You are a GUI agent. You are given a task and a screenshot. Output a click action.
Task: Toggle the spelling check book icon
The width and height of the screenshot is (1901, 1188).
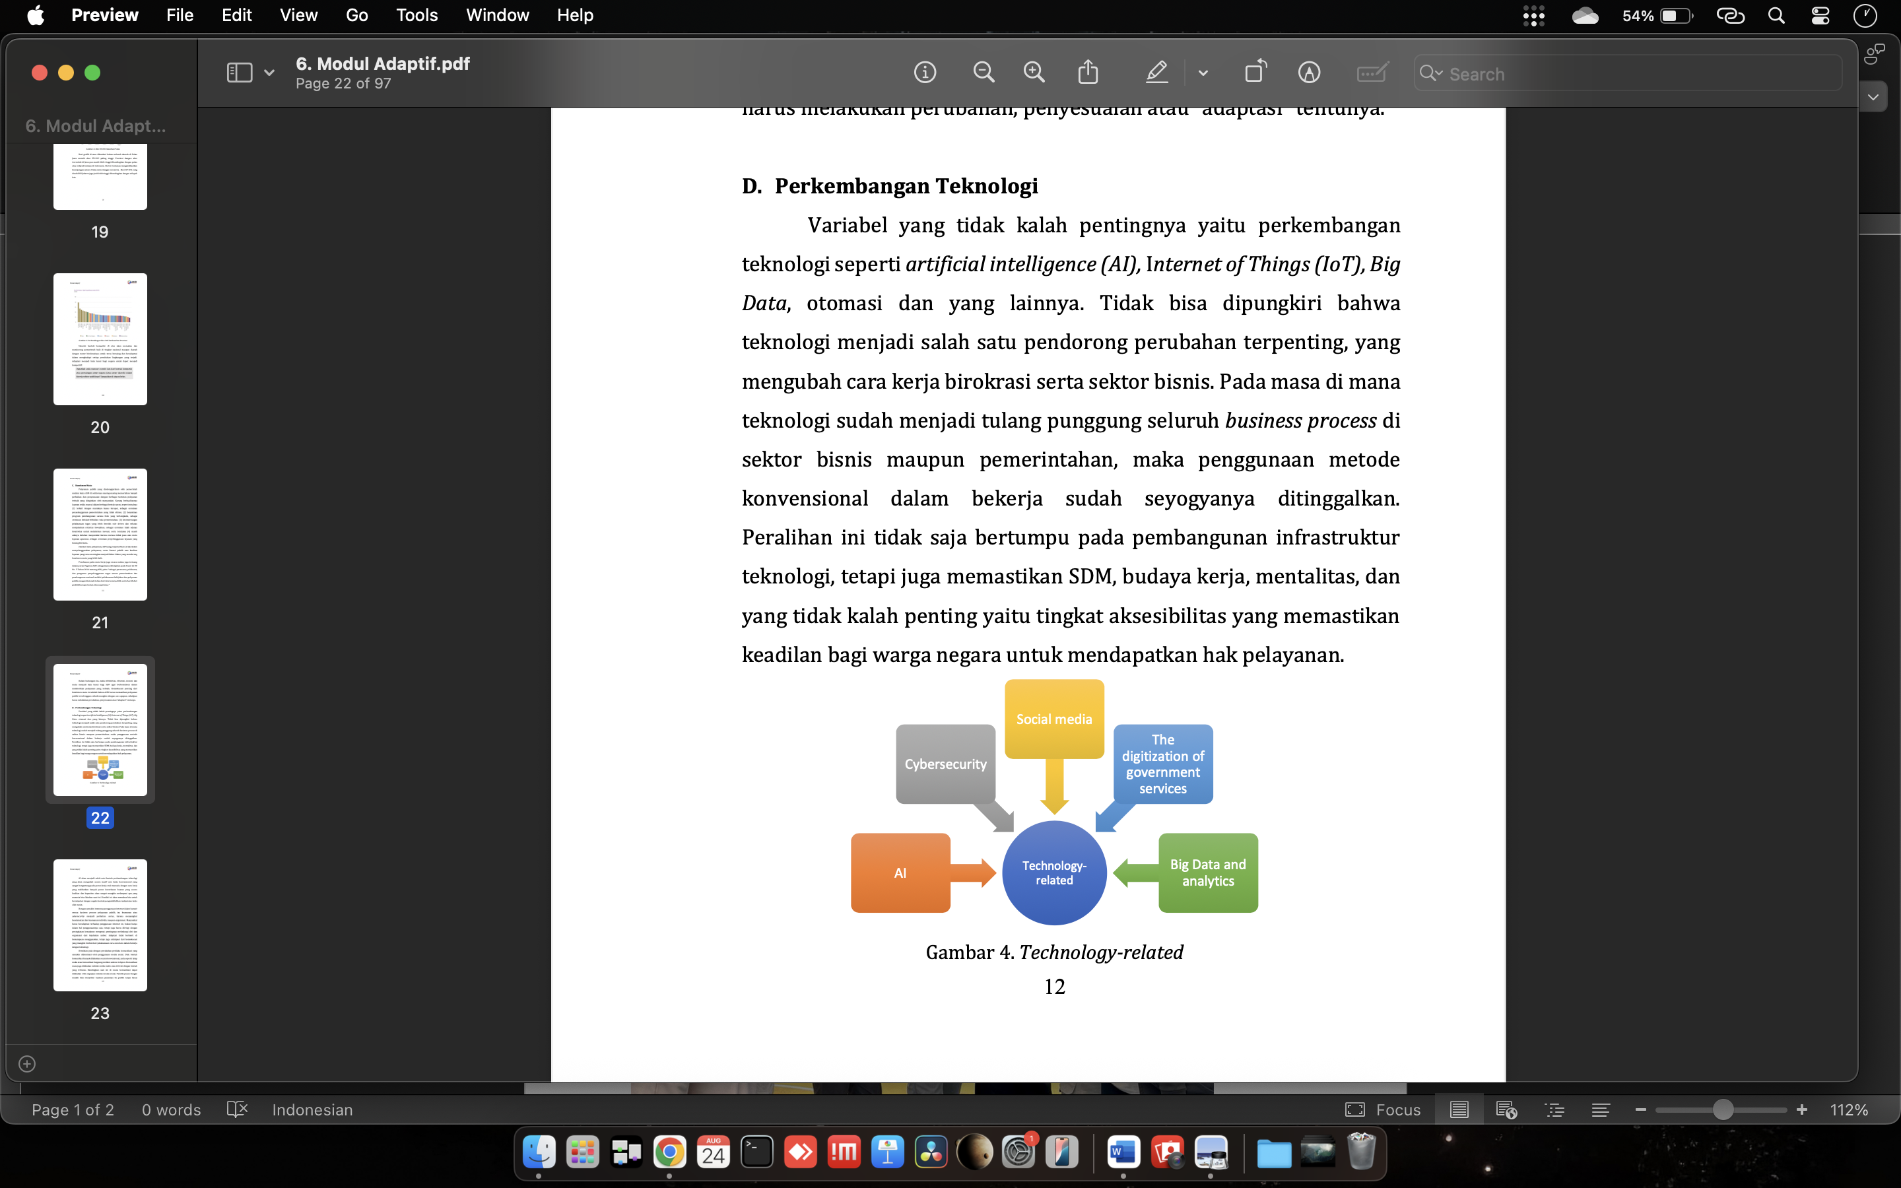[x=236, y=1109]
